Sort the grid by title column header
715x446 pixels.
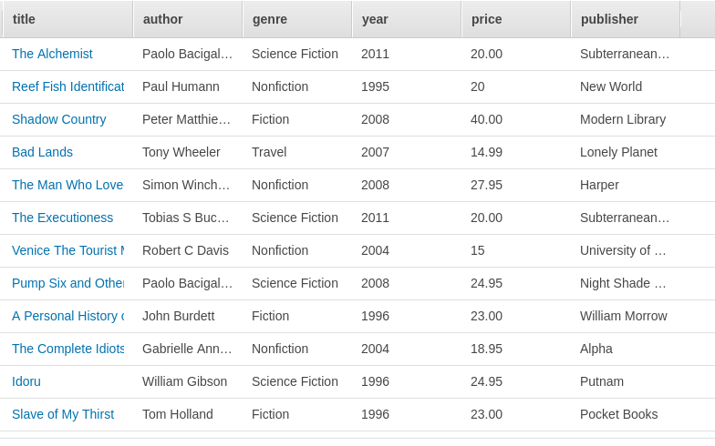pos(67,19)
